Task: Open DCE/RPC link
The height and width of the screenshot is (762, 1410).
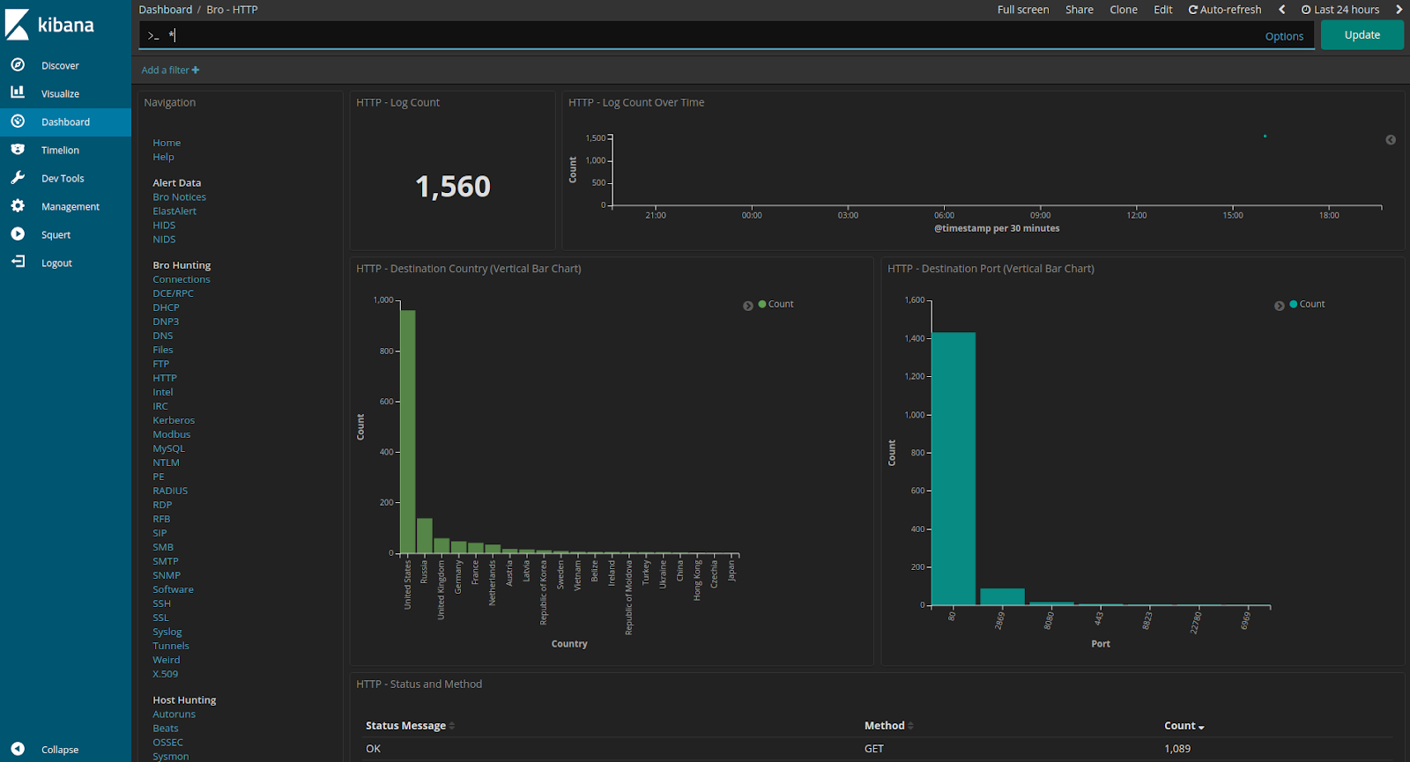Action: pos(173,293)
